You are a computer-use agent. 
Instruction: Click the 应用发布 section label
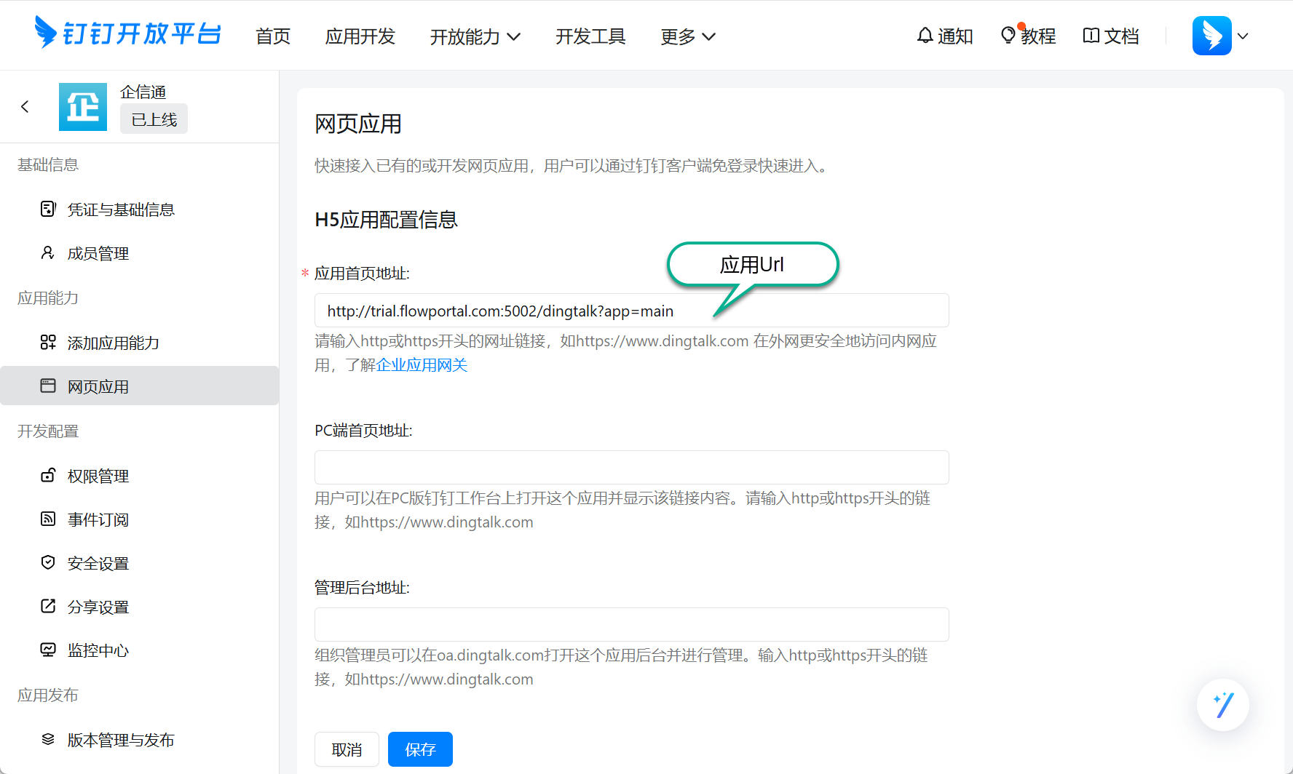(x=48, y=695)
